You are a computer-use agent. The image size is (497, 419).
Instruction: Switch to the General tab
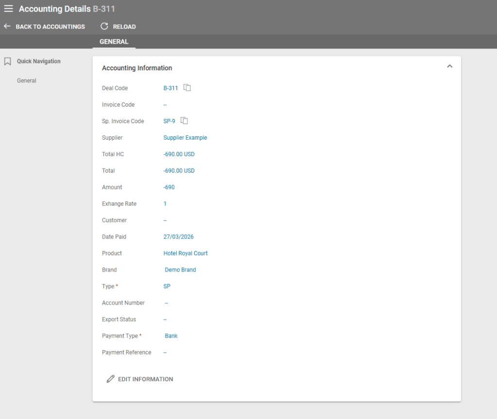114,42
